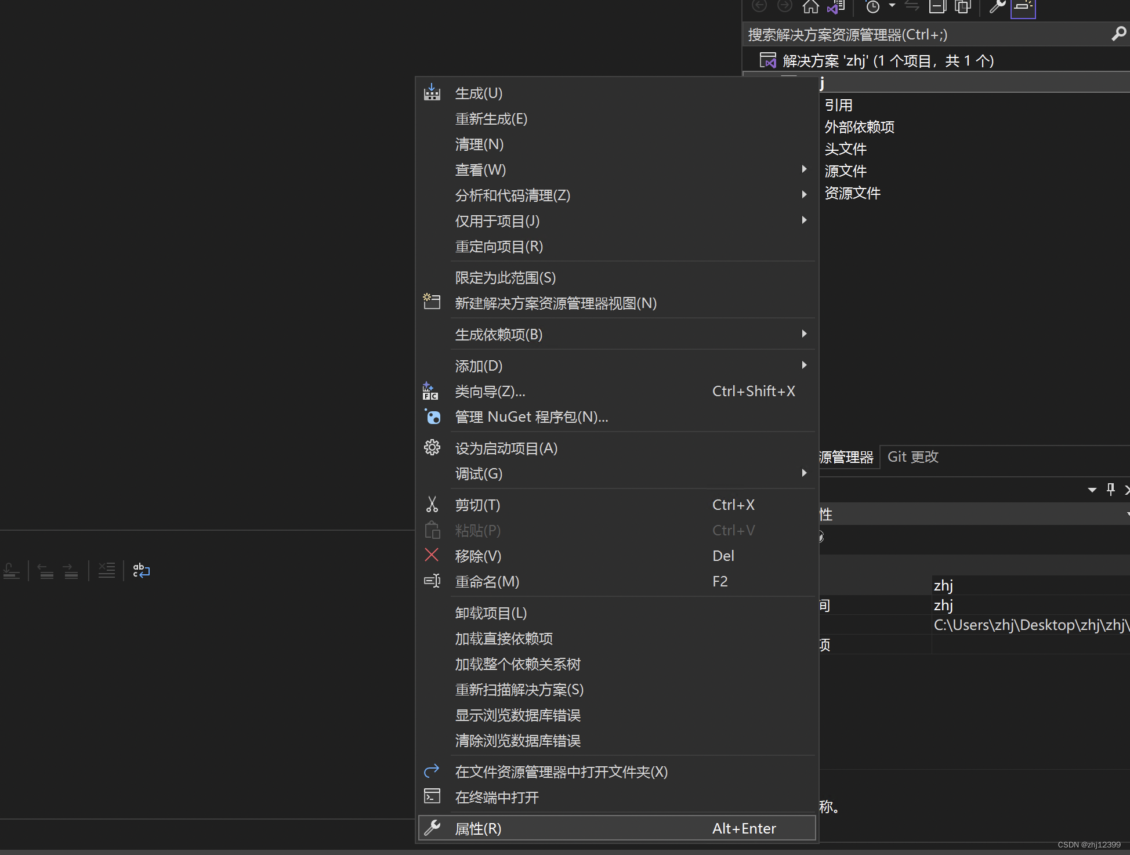Select the 头文件 folder
The width and height of the screenshot is (1130, 855).
(846, 149)
